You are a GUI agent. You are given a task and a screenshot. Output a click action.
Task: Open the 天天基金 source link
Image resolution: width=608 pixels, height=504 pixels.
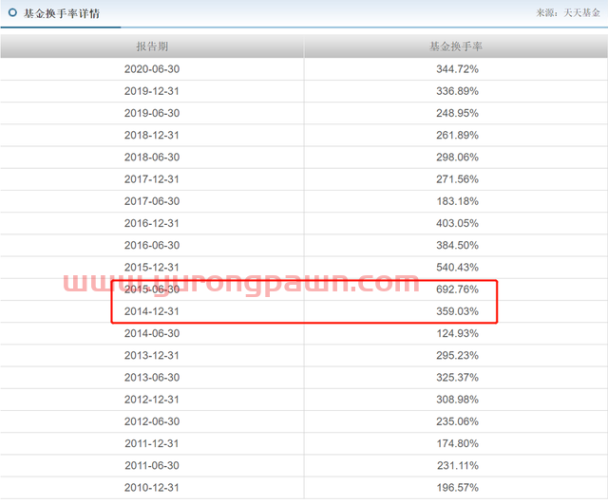click(x=581, y=12)
